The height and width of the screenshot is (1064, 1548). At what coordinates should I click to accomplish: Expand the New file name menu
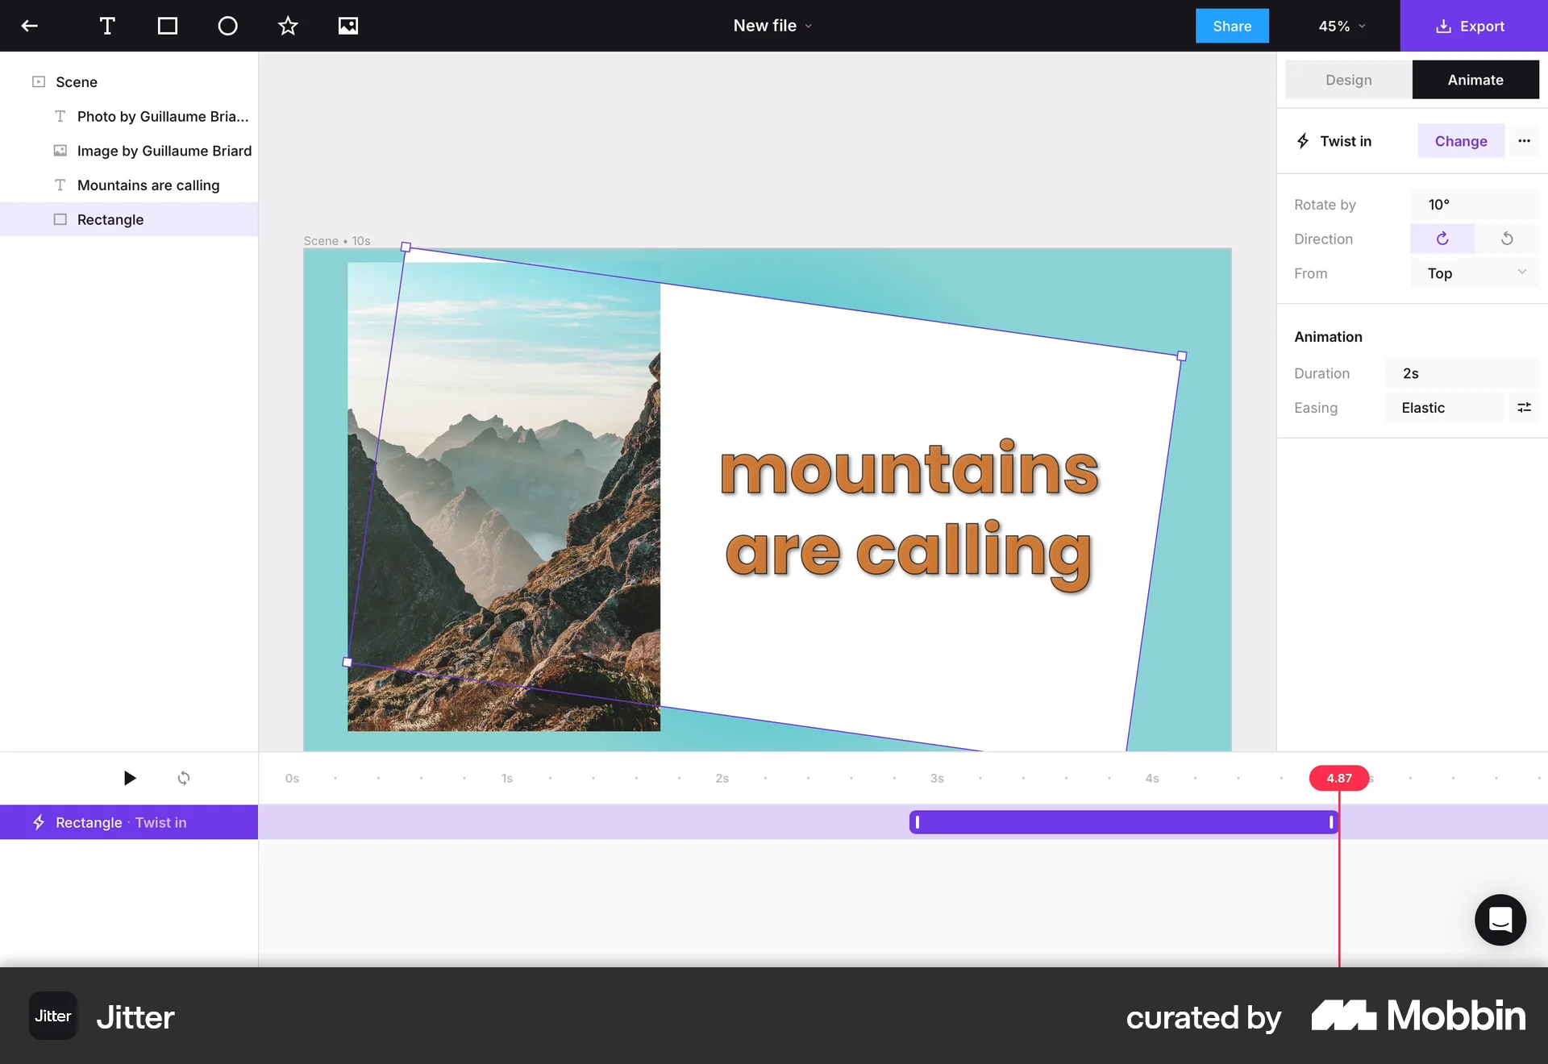coord(772,26)
